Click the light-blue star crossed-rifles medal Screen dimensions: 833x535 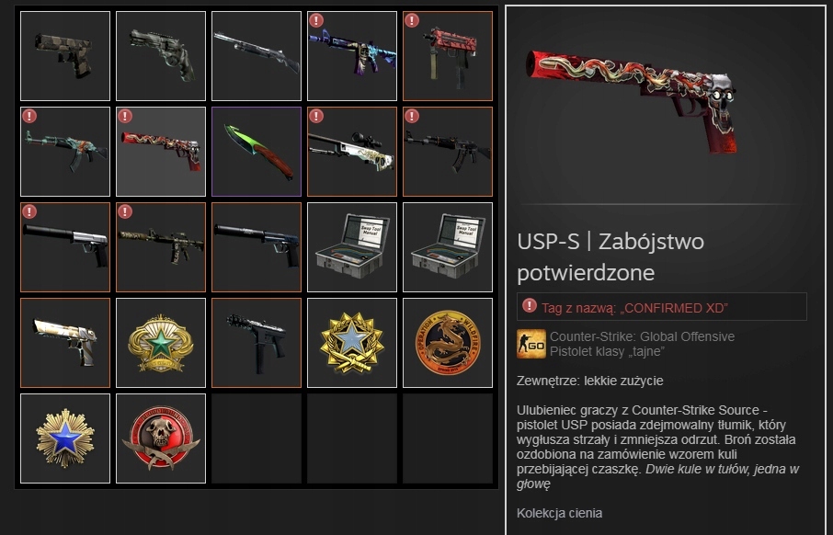352,343
